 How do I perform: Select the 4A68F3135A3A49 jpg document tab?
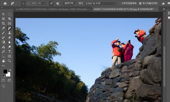tap(123, 9)
